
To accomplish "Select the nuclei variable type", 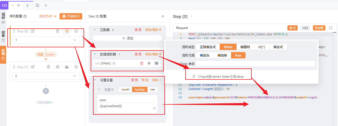I will (x=125, y=89).
